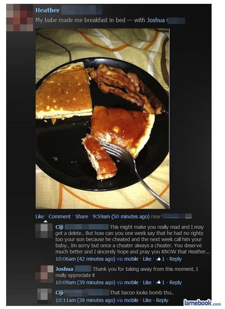Open Heather's pixelated profile picture
Screen dimensions: 225x309
pyautogui.click(x=20, y=18)
